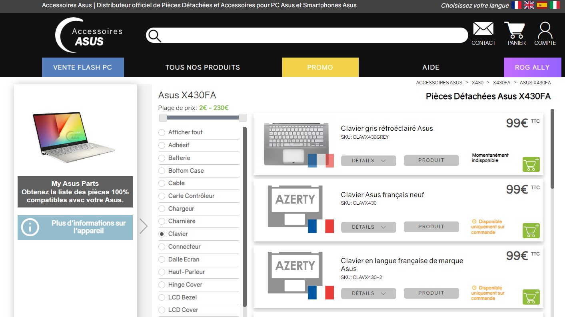Go to Accessoires Asus breadcrumb

tap(439, 83)
